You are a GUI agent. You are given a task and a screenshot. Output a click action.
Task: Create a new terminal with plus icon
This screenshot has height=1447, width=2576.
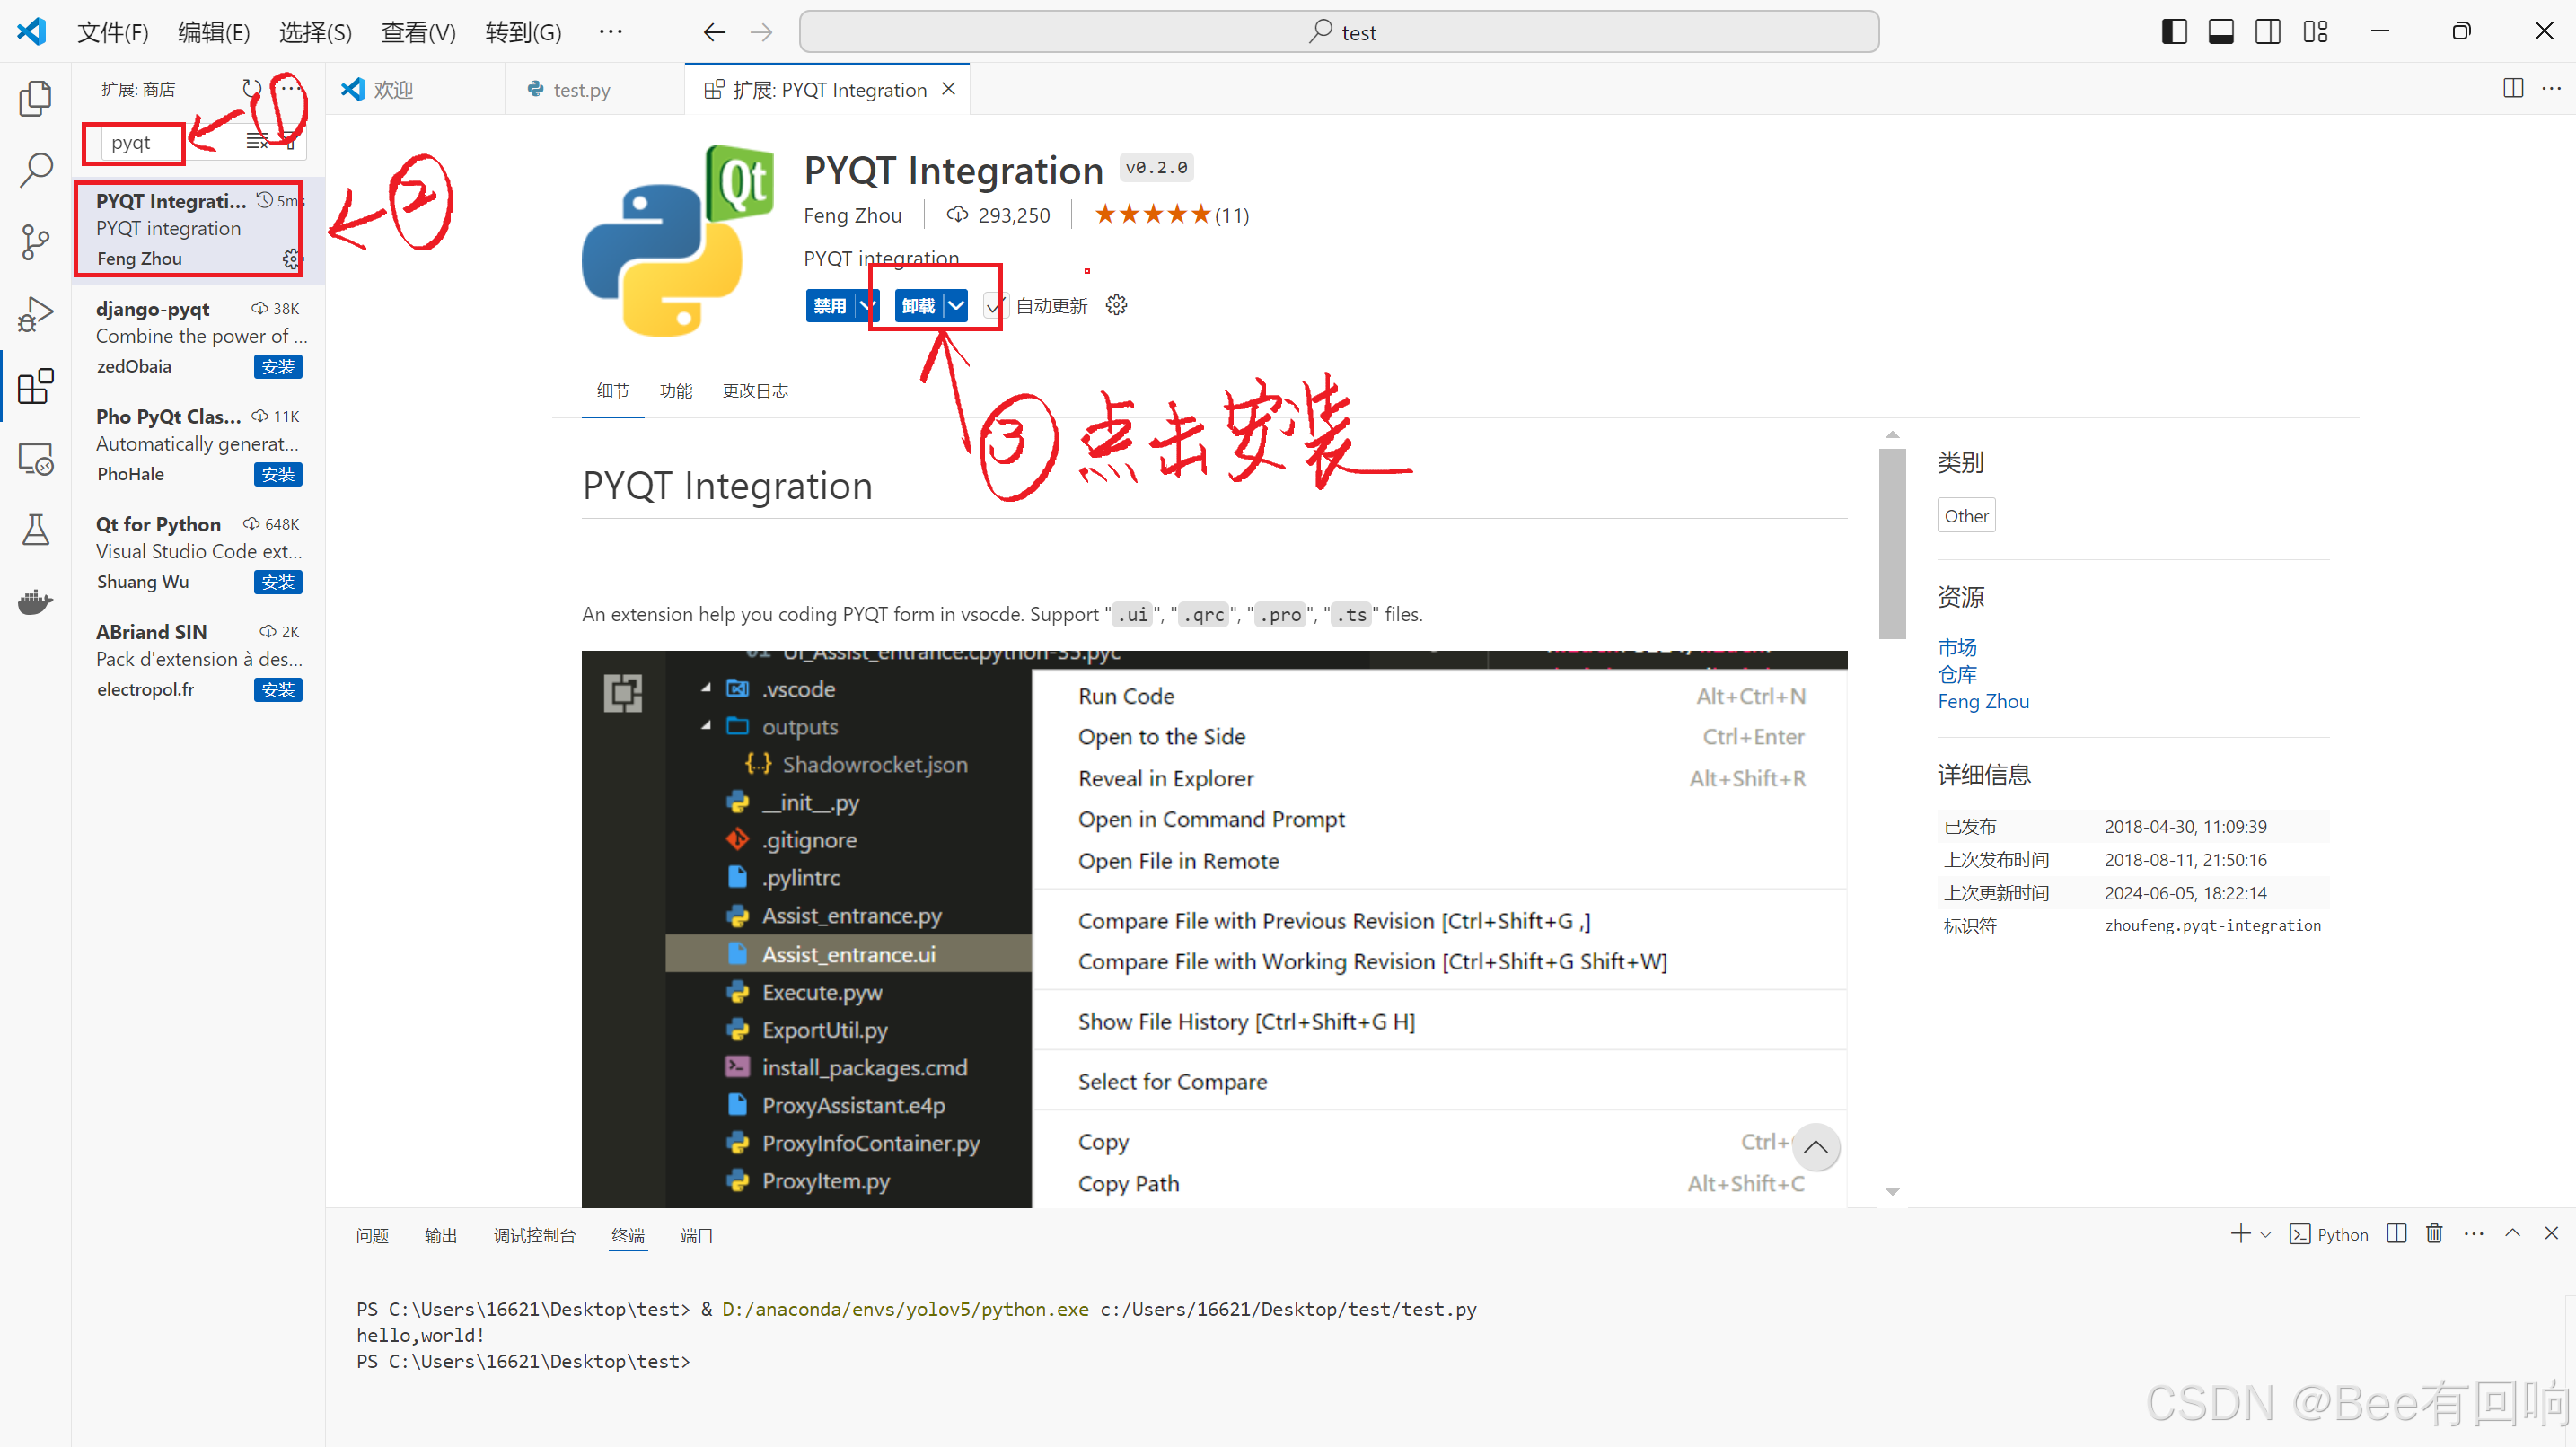2240,1234
